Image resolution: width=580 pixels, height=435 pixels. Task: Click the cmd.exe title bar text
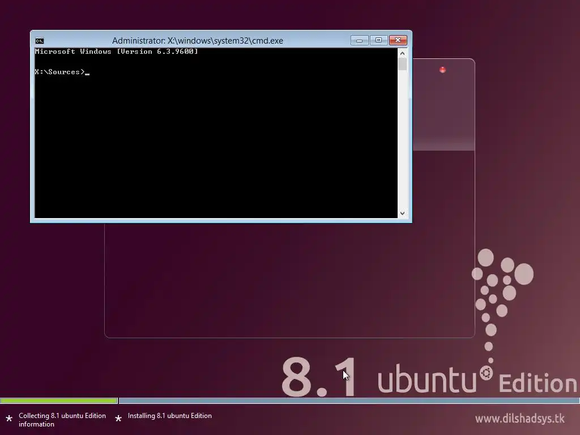click(x=198, y=41)
